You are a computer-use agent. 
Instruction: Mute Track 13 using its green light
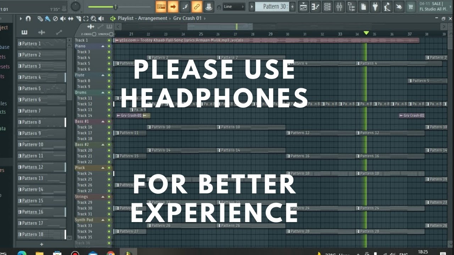coord(109,110)
